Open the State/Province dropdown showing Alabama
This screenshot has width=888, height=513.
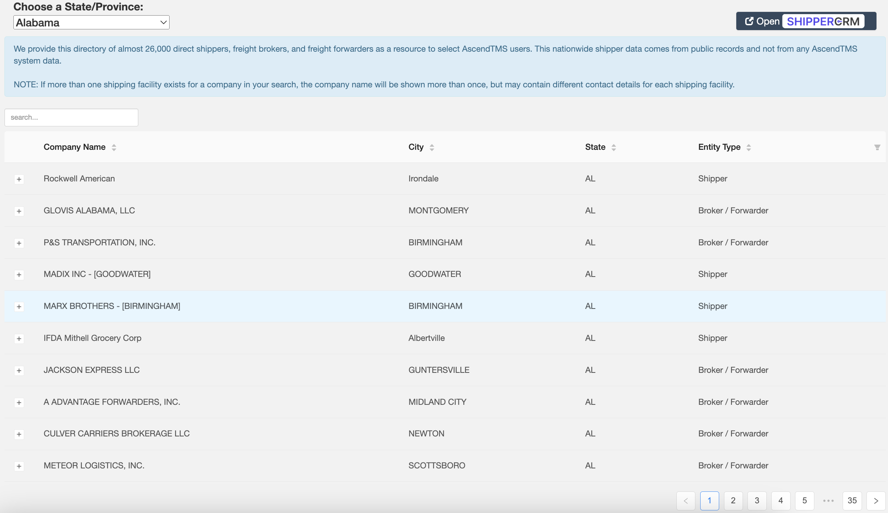(91, 22)
